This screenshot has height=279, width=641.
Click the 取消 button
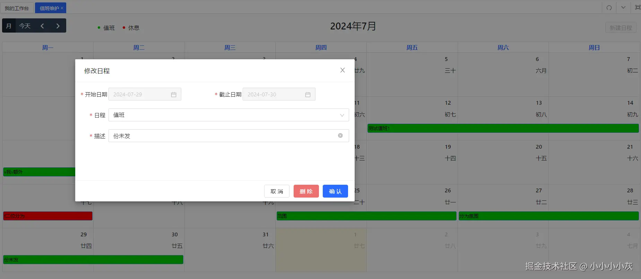coord(277,191)
